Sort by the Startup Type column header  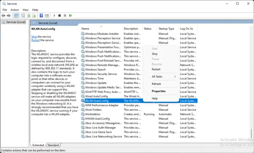pos(168,29)
